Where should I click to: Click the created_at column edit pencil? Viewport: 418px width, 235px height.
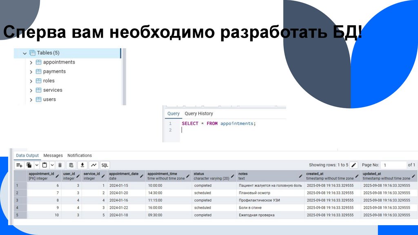(357, 176)
